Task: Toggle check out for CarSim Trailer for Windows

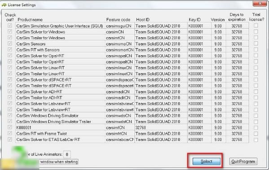Action: tap(10, 38)
